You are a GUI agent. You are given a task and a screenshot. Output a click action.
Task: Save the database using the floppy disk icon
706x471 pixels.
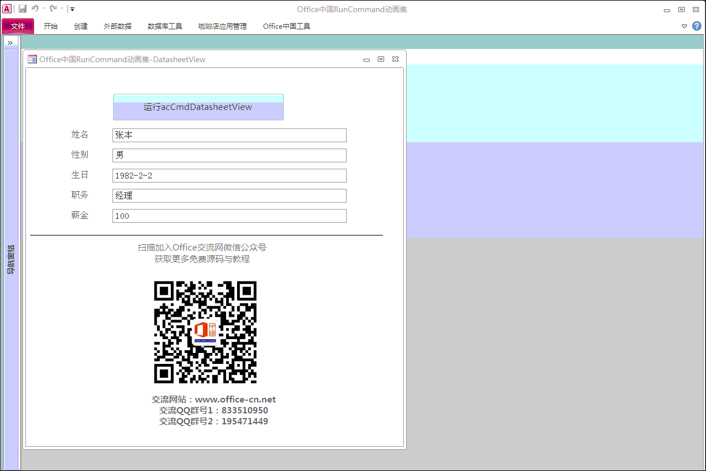point(22,9)
